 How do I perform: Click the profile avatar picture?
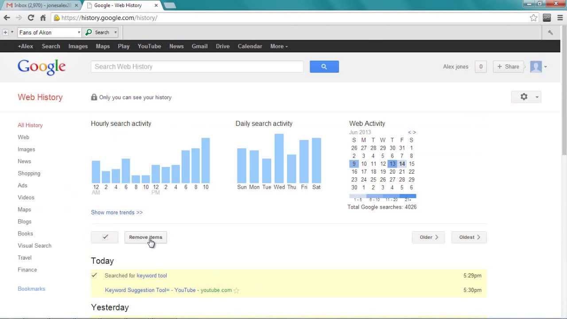tap(536, 66)
